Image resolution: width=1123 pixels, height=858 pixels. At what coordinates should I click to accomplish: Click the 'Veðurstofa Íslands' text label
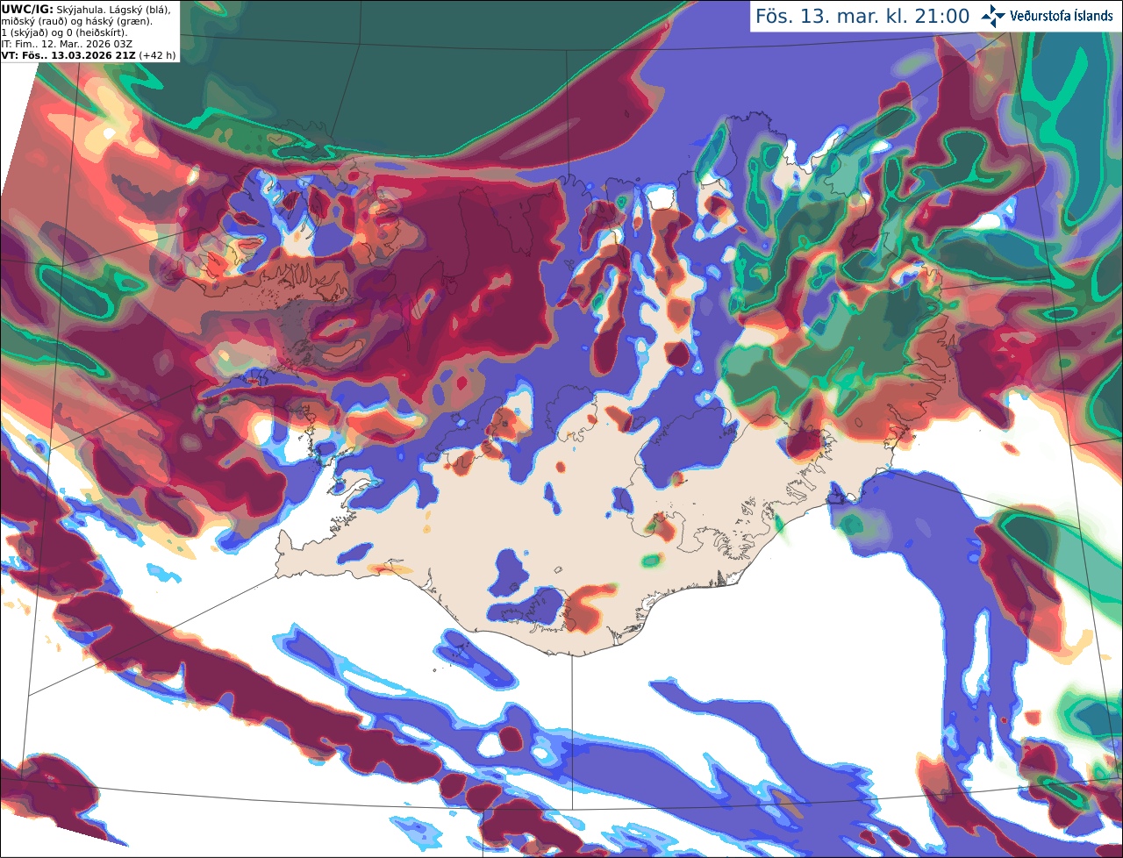[1061, 16]
